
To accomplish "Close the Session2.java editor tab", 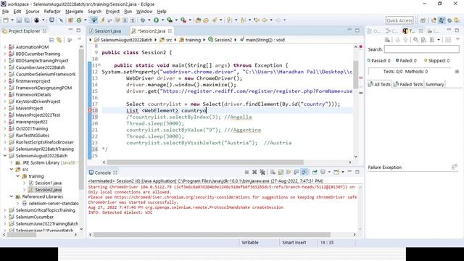I will click(170, 30).
